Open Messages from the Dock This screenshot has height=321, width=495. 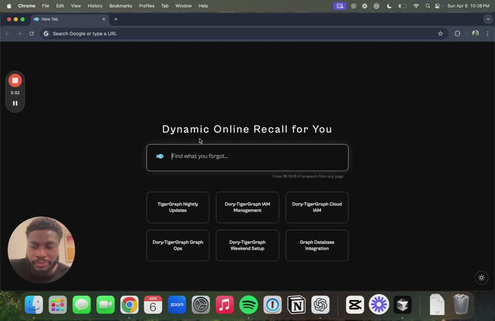pyautogui.click(x=81, y=305)
